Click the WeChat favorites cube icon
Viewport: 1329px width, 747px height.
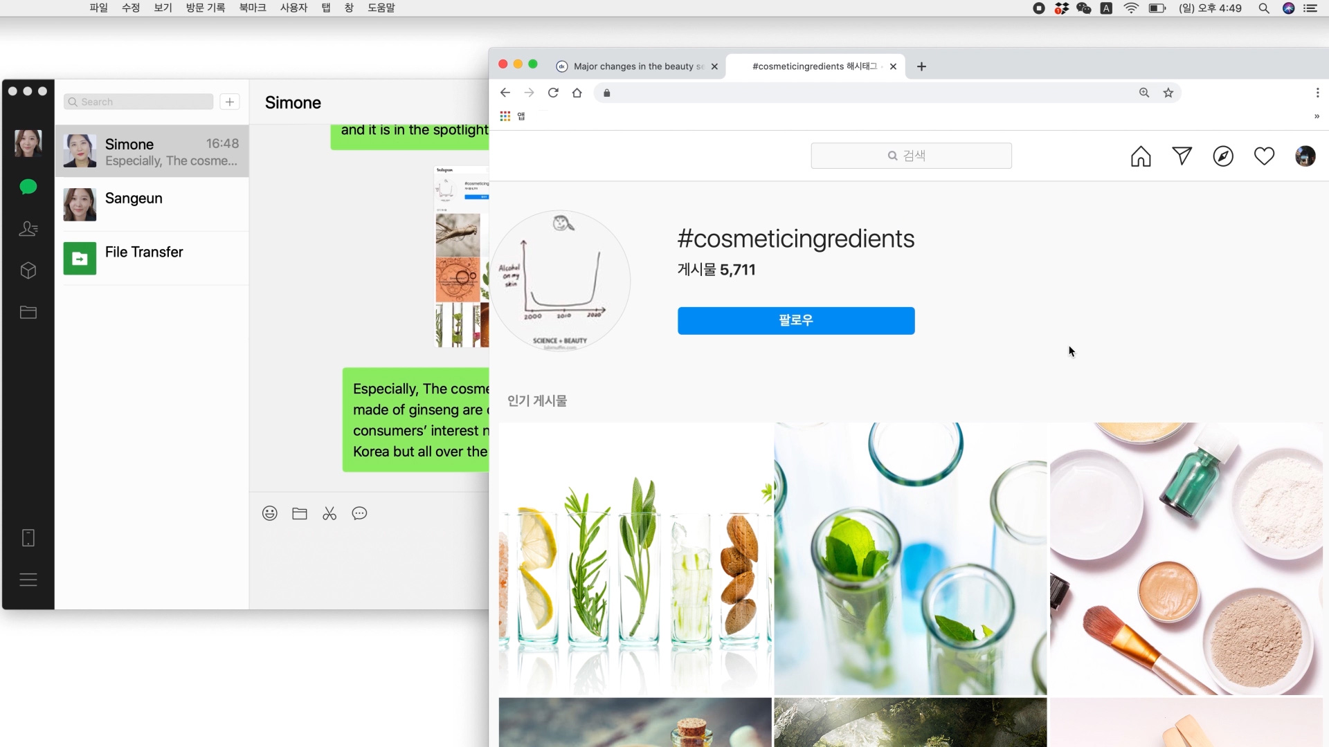[28, 270]
